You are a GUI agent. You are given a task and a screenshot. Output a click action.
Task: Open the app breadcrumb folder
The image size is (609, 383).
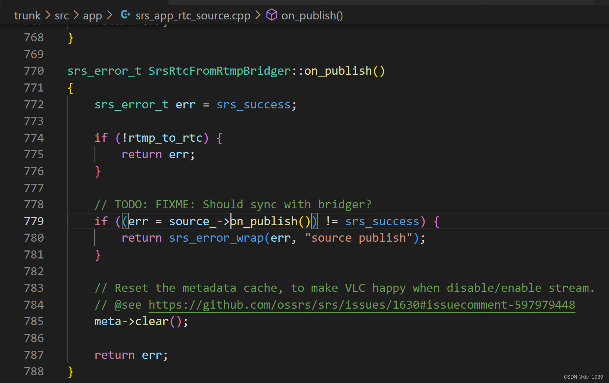coord(92,16)
